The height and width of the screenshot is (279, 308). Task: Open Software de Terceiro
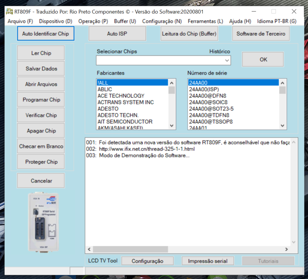pyautogui.click(x=261, y=34)
